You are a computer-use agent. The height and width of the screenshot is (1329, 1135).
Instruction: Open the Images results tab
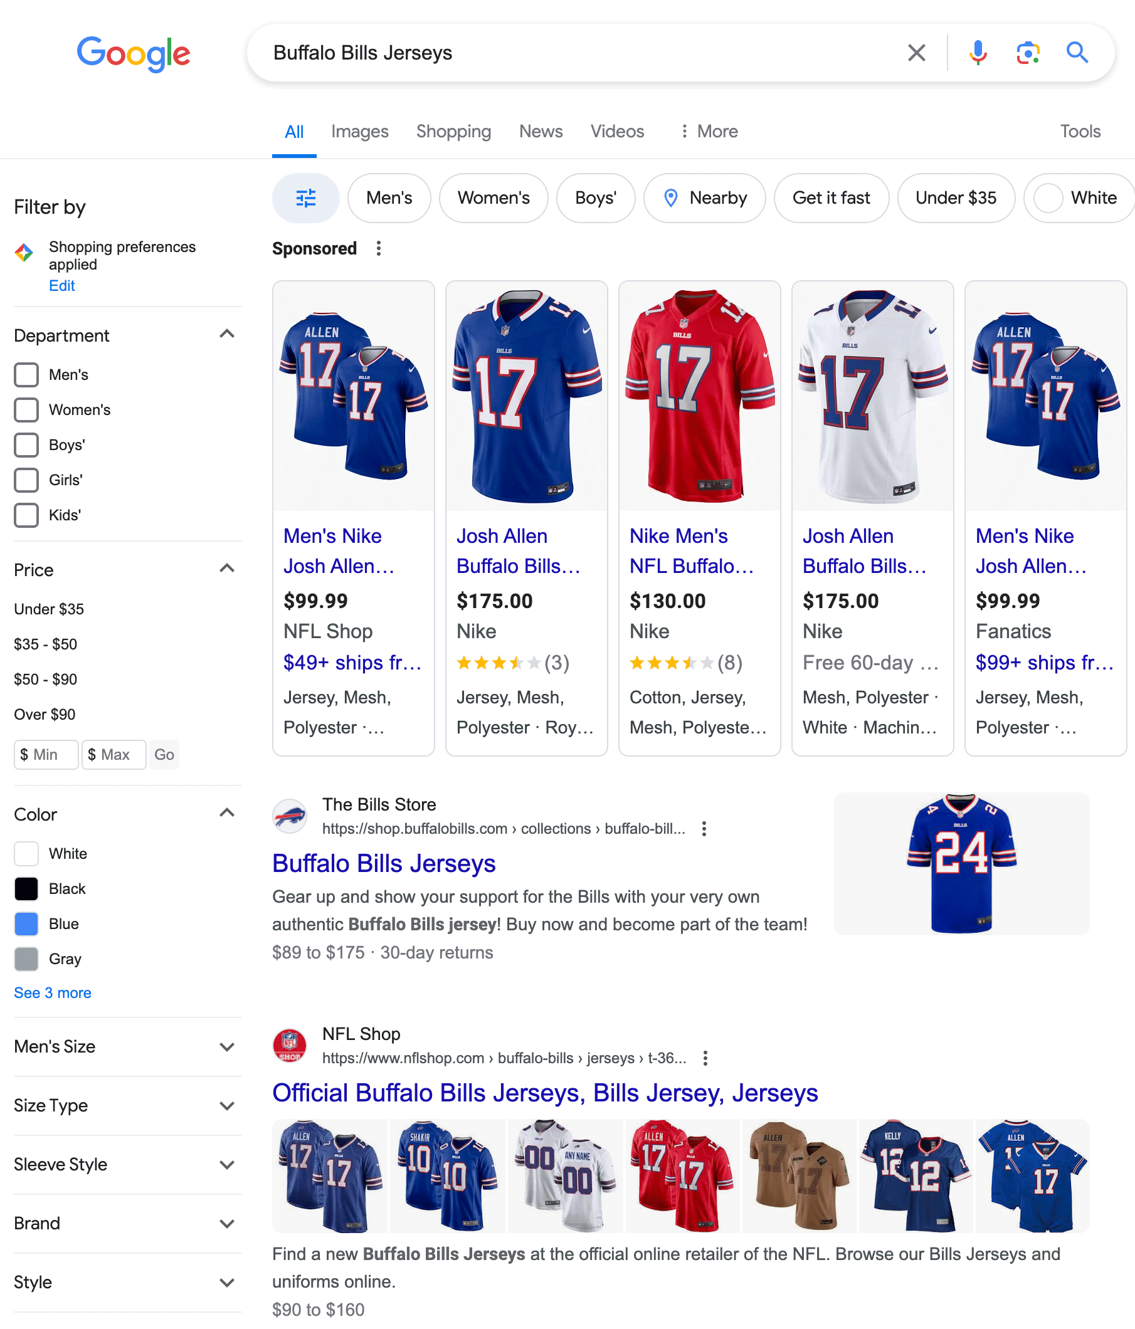point(359,131)
